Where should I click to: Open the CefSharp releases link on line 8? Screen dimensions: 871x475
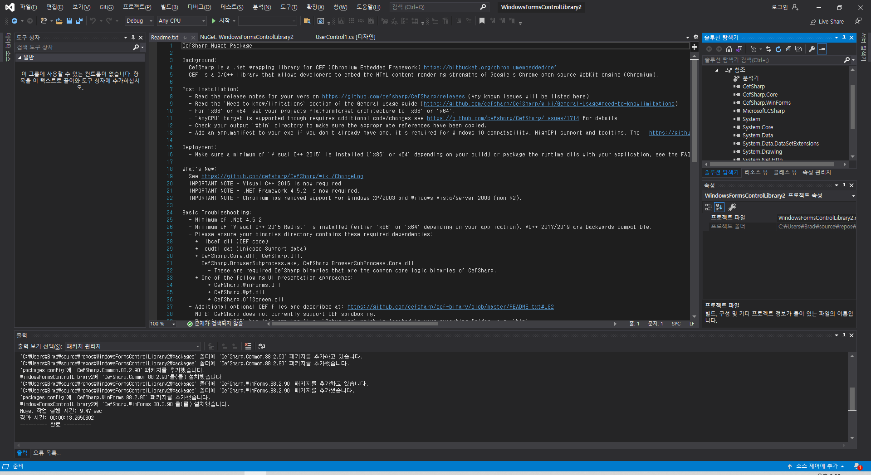(393, 97)
